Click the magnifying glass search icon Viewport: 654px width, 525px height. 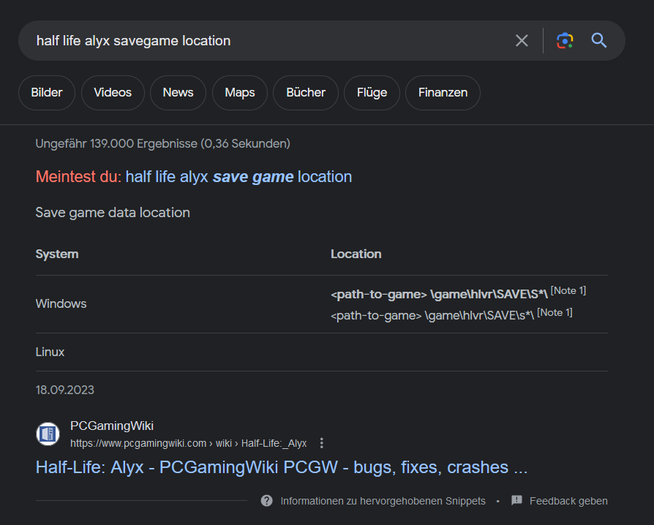tap(599, 40)
